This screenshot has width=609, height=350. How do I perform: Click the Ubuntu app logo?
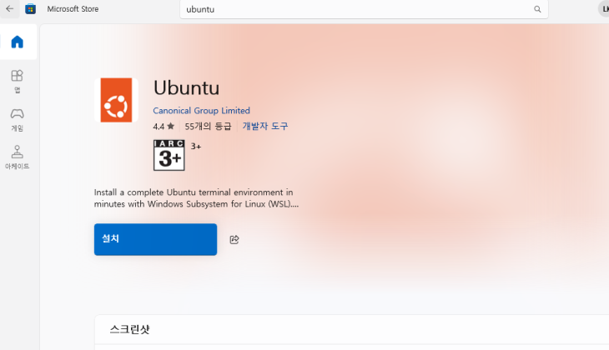[x=116, y=100]
